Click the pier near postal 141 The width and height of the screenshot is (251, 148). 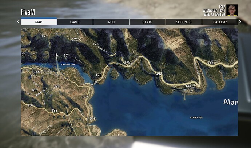(x=184, y=97)
